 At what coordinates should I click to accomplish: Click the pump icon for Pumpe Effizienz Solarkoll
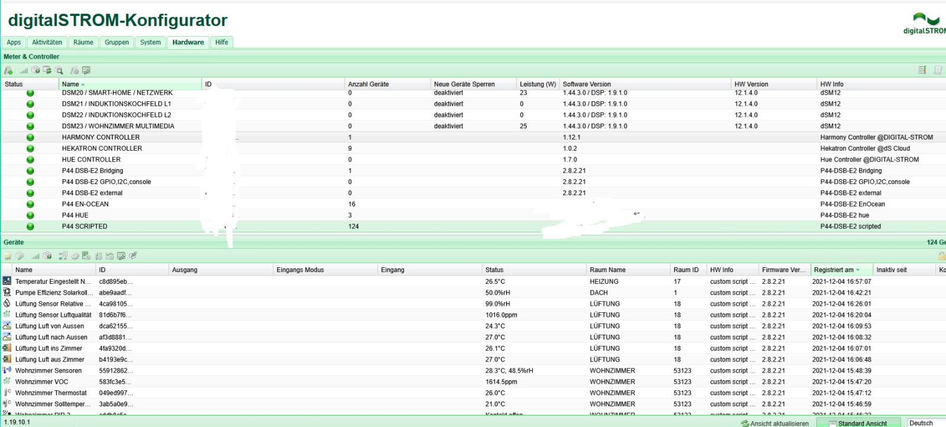coord(7,292)
